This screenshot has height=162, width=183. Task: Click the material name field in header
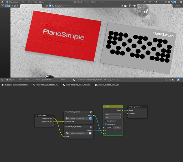click(x=90, y=80)
